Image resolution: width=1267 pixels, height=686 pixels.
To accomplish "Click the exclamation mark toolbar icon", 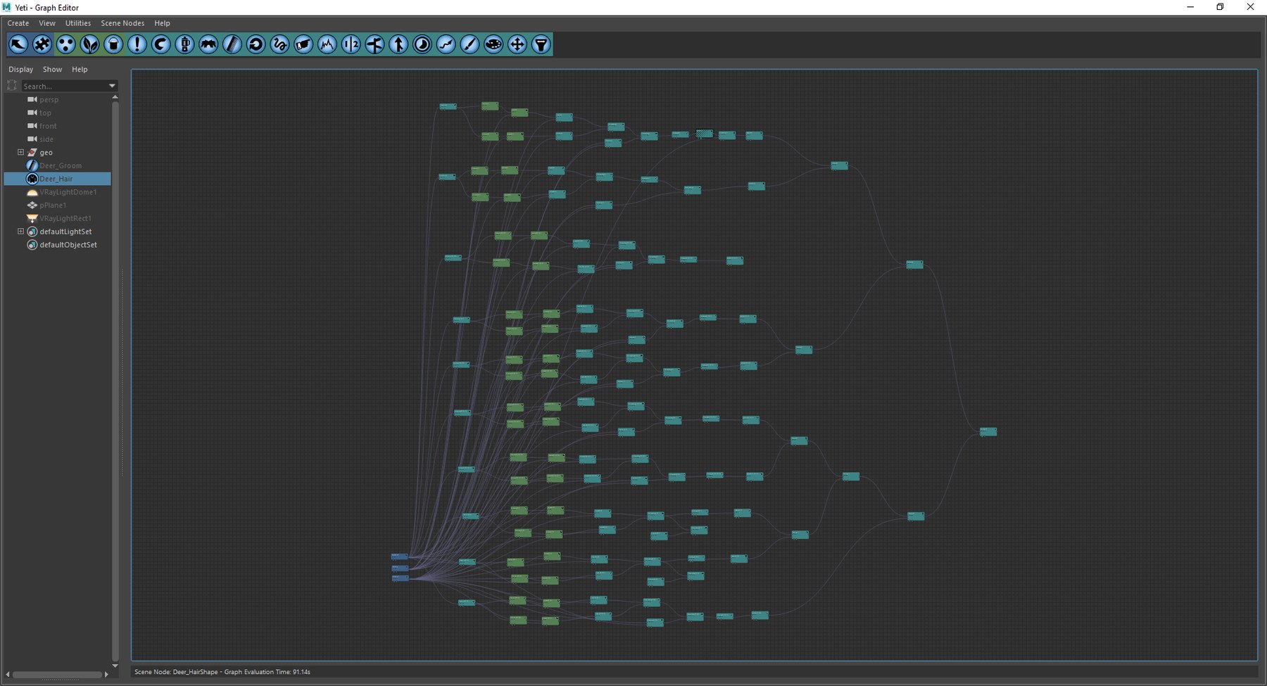I will [137, 44].
